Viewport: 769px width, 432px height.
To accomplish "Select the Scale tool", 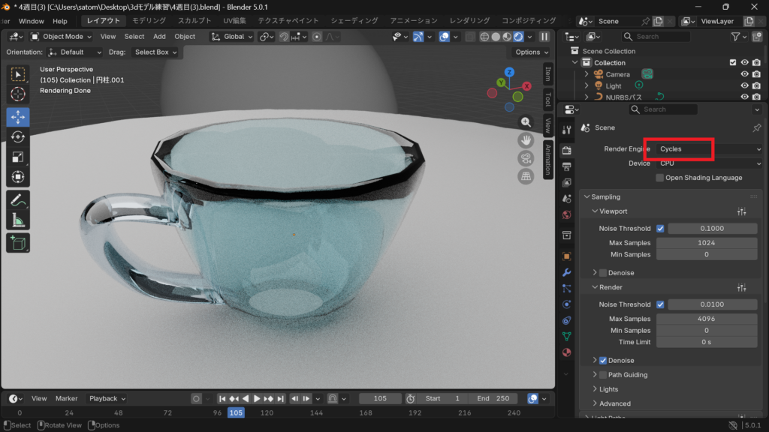I will (18, 157).
